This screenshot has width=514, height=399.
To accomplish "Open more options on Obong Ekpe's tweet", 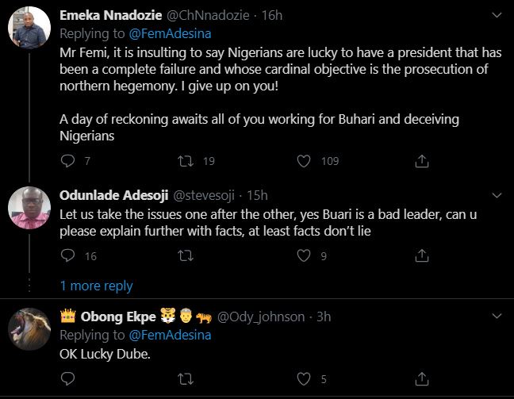I will tap(497, 317).
